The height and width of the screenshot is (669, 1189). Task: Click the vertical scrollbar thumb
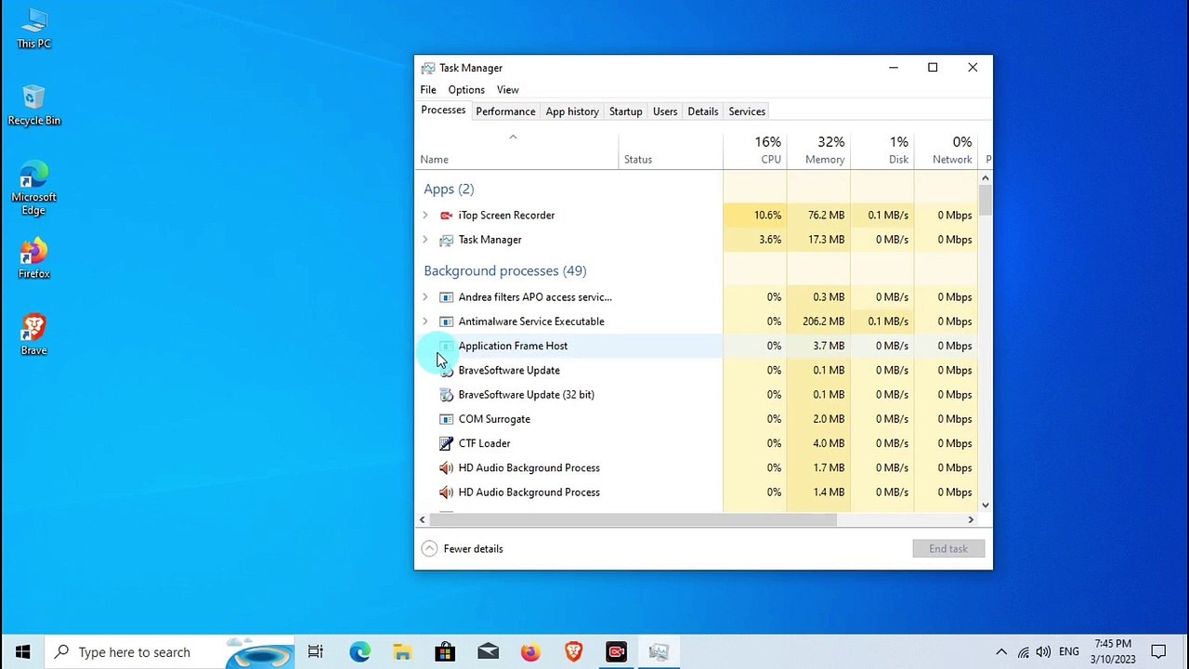coord(985,200)
